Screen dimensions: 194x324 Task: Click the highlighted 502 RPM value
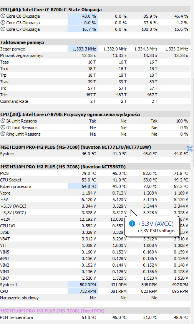point(83,285)
